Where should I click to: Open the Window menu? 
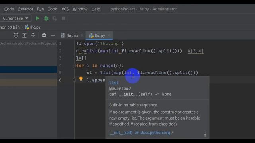click(x=80, y=9)
